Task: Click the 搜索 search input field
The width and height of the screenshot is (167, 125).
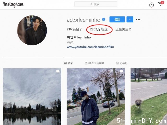Action: [x=96, y=4]
